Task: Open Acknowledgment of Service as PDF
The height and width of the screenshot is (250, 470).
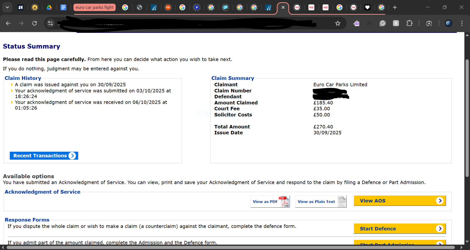Action: click(x=270, y=201)
